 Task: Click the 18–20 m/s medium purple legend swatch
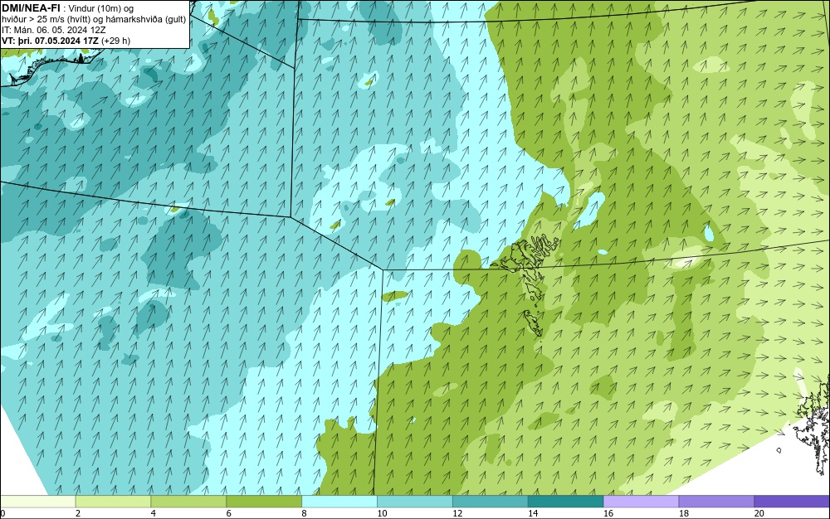coord(717,502)
